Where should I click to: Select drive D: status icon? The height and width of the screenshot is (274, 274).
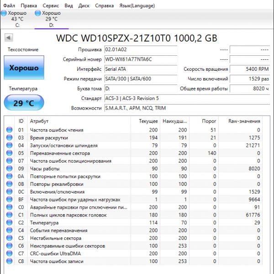click(38, 13)
